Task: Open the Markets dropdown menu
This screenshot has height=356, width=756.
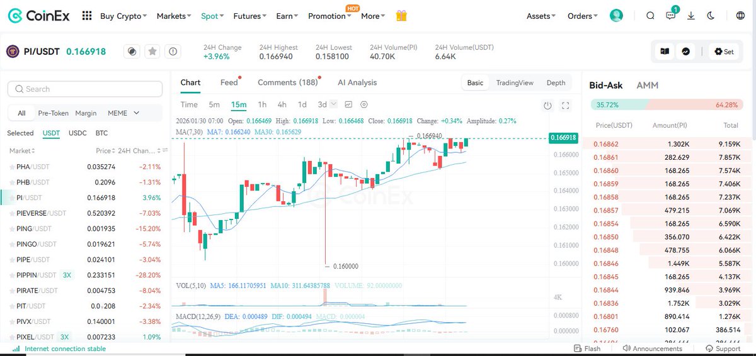Action: (x=175, y=16)
